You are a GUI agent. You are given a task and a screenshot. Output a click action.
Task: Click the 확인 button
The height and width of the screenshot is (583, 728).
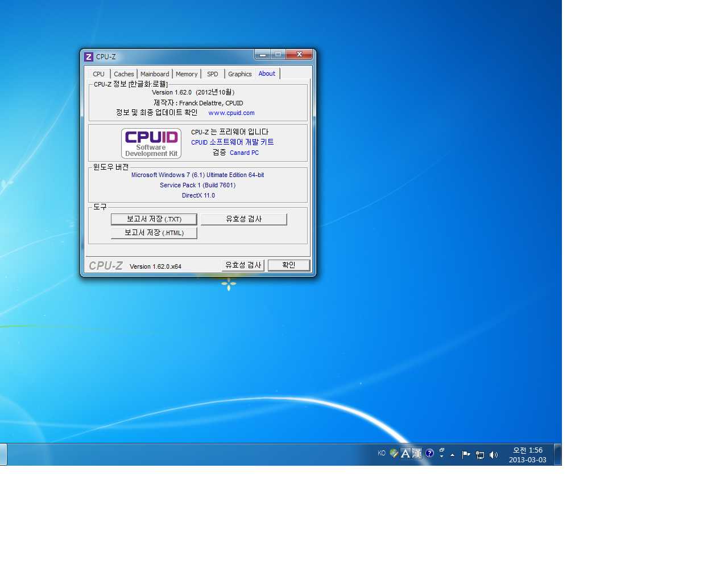point(289,265)
